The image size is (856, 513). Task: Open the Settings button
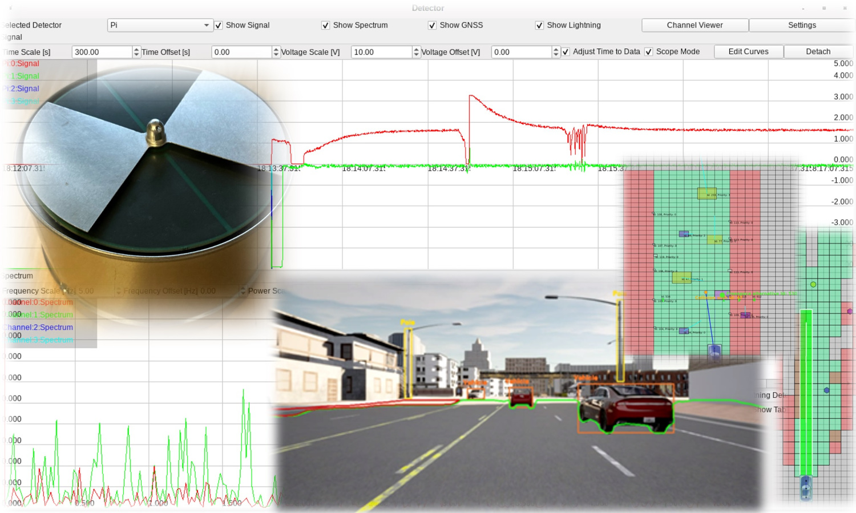pos(802,25)
